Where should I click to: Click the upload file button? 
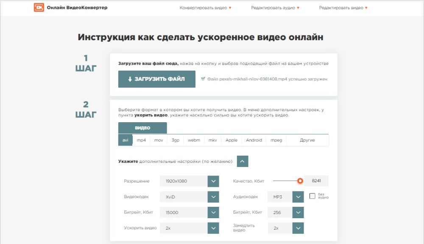(x=156, y=79)
